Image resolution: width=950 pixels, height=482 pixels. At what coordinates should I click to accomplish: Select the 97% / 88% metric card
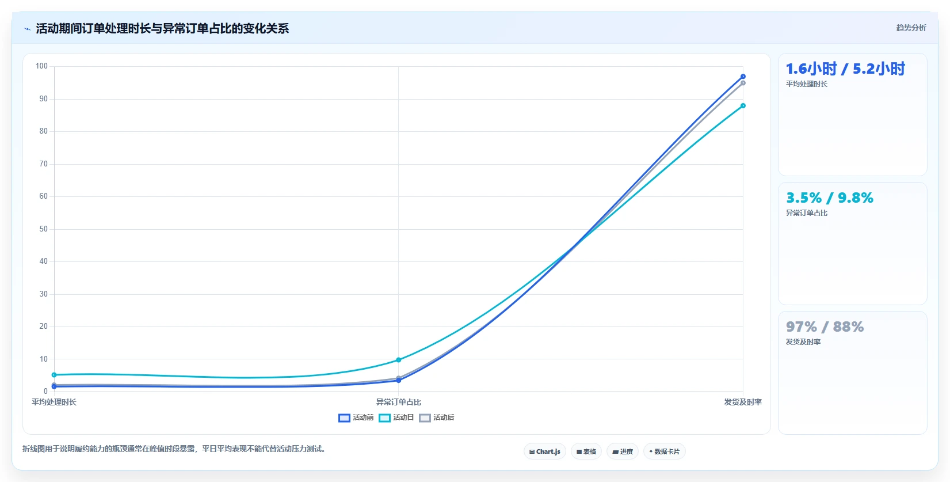click(853, 373)
